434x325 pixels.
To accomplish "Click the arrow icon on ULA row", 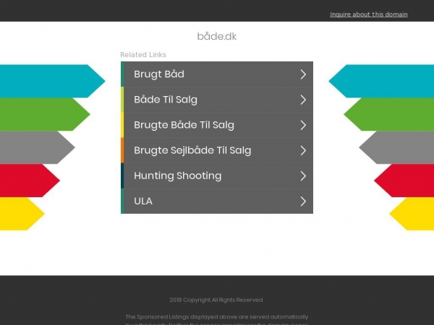I will 303,201.
